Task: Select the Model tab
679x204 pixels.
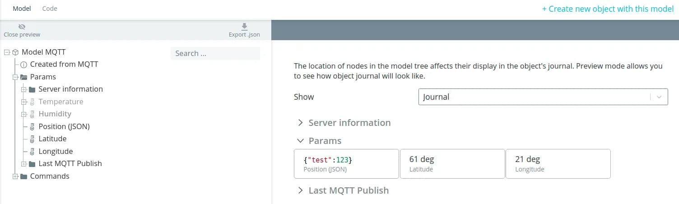Action: (x=22, y=9)
